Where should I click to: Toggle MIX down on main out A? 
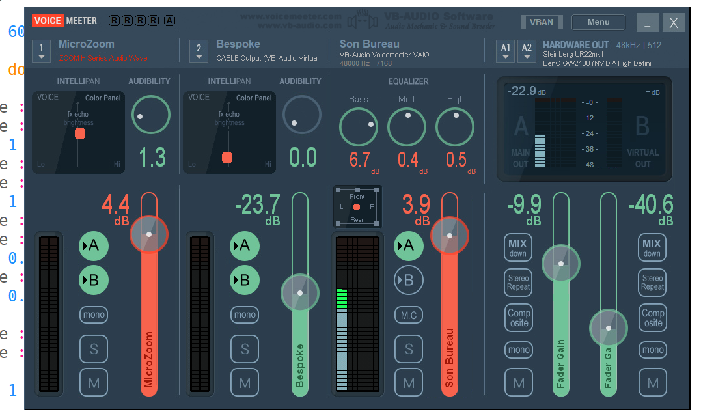coord(517,247)
